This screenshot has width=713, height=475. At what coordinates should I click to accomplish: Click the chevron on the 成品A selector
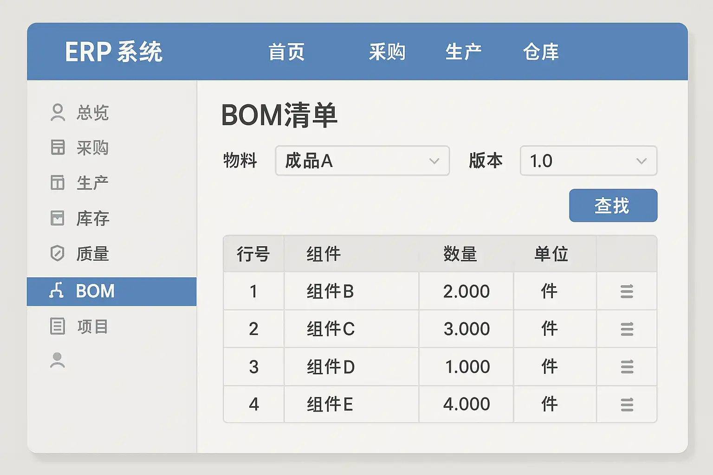point(434,160)
